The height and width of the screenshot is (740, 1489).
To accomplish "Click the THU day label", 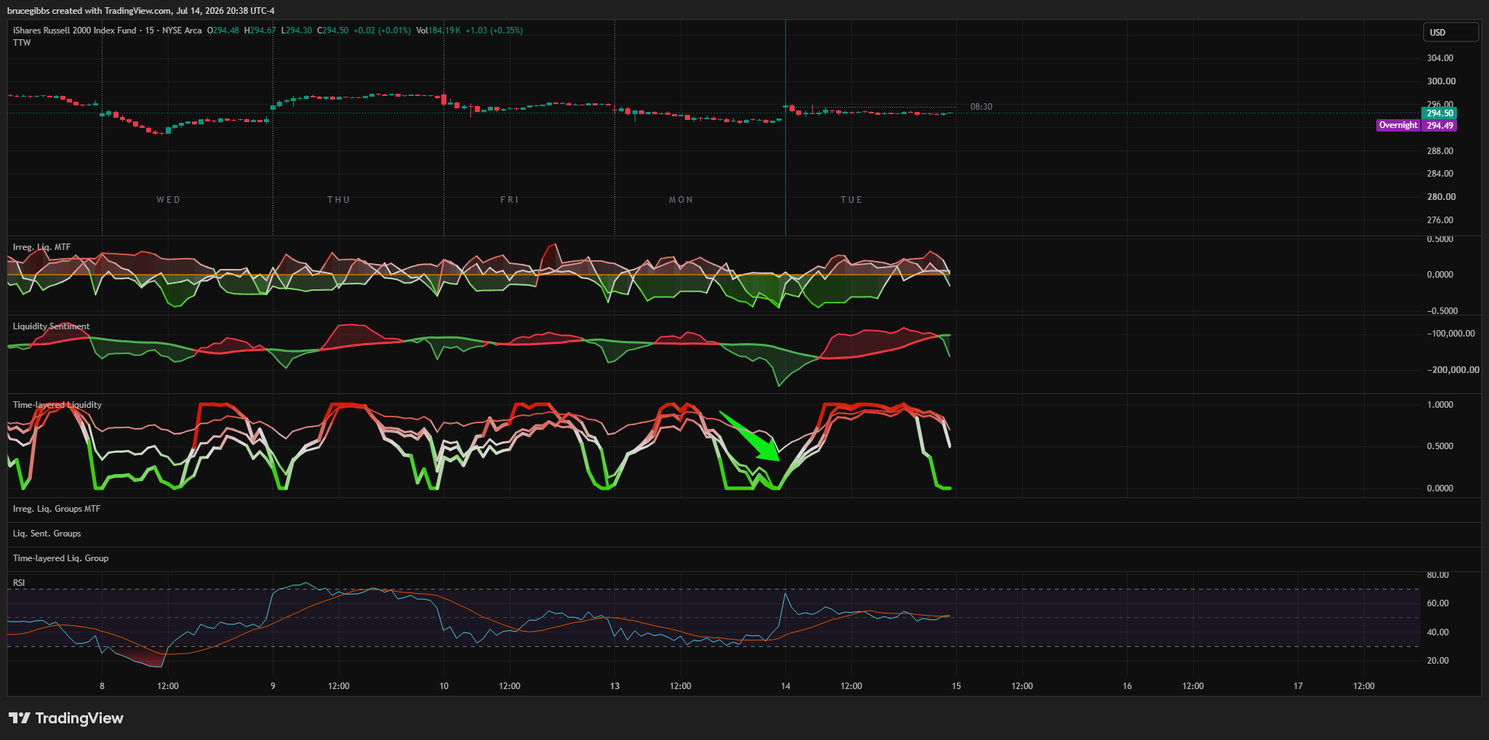I will 339,200.
